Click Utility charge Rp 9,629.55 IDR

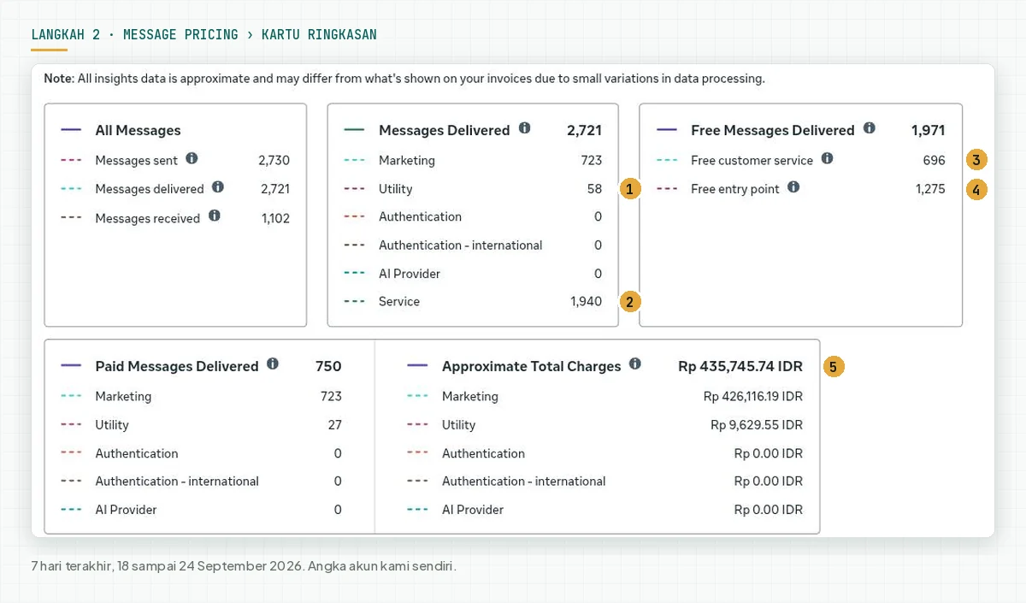(757, 424)
